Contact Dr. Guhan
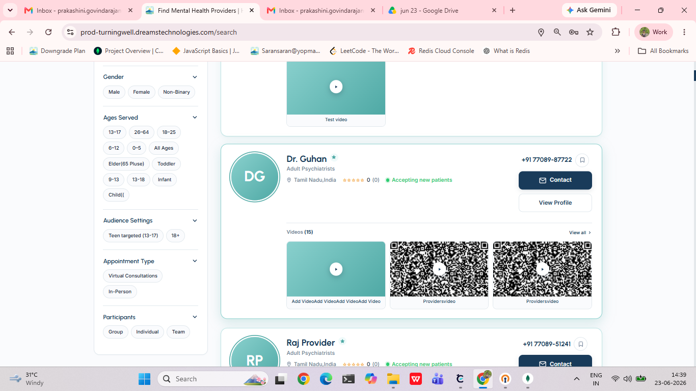 (555, 180)
